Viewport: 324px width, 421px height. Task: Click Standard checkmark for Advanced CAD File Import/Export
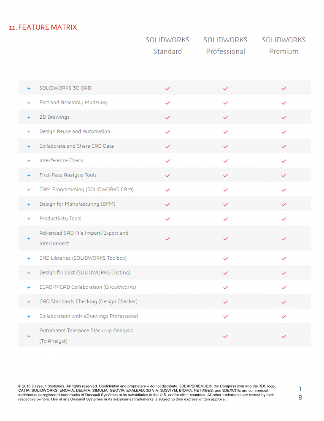tap(167, 239)
